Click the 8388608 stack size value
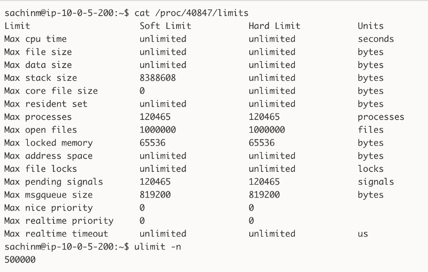Screen dimensions: 428x272 click(x=157, y=78)
